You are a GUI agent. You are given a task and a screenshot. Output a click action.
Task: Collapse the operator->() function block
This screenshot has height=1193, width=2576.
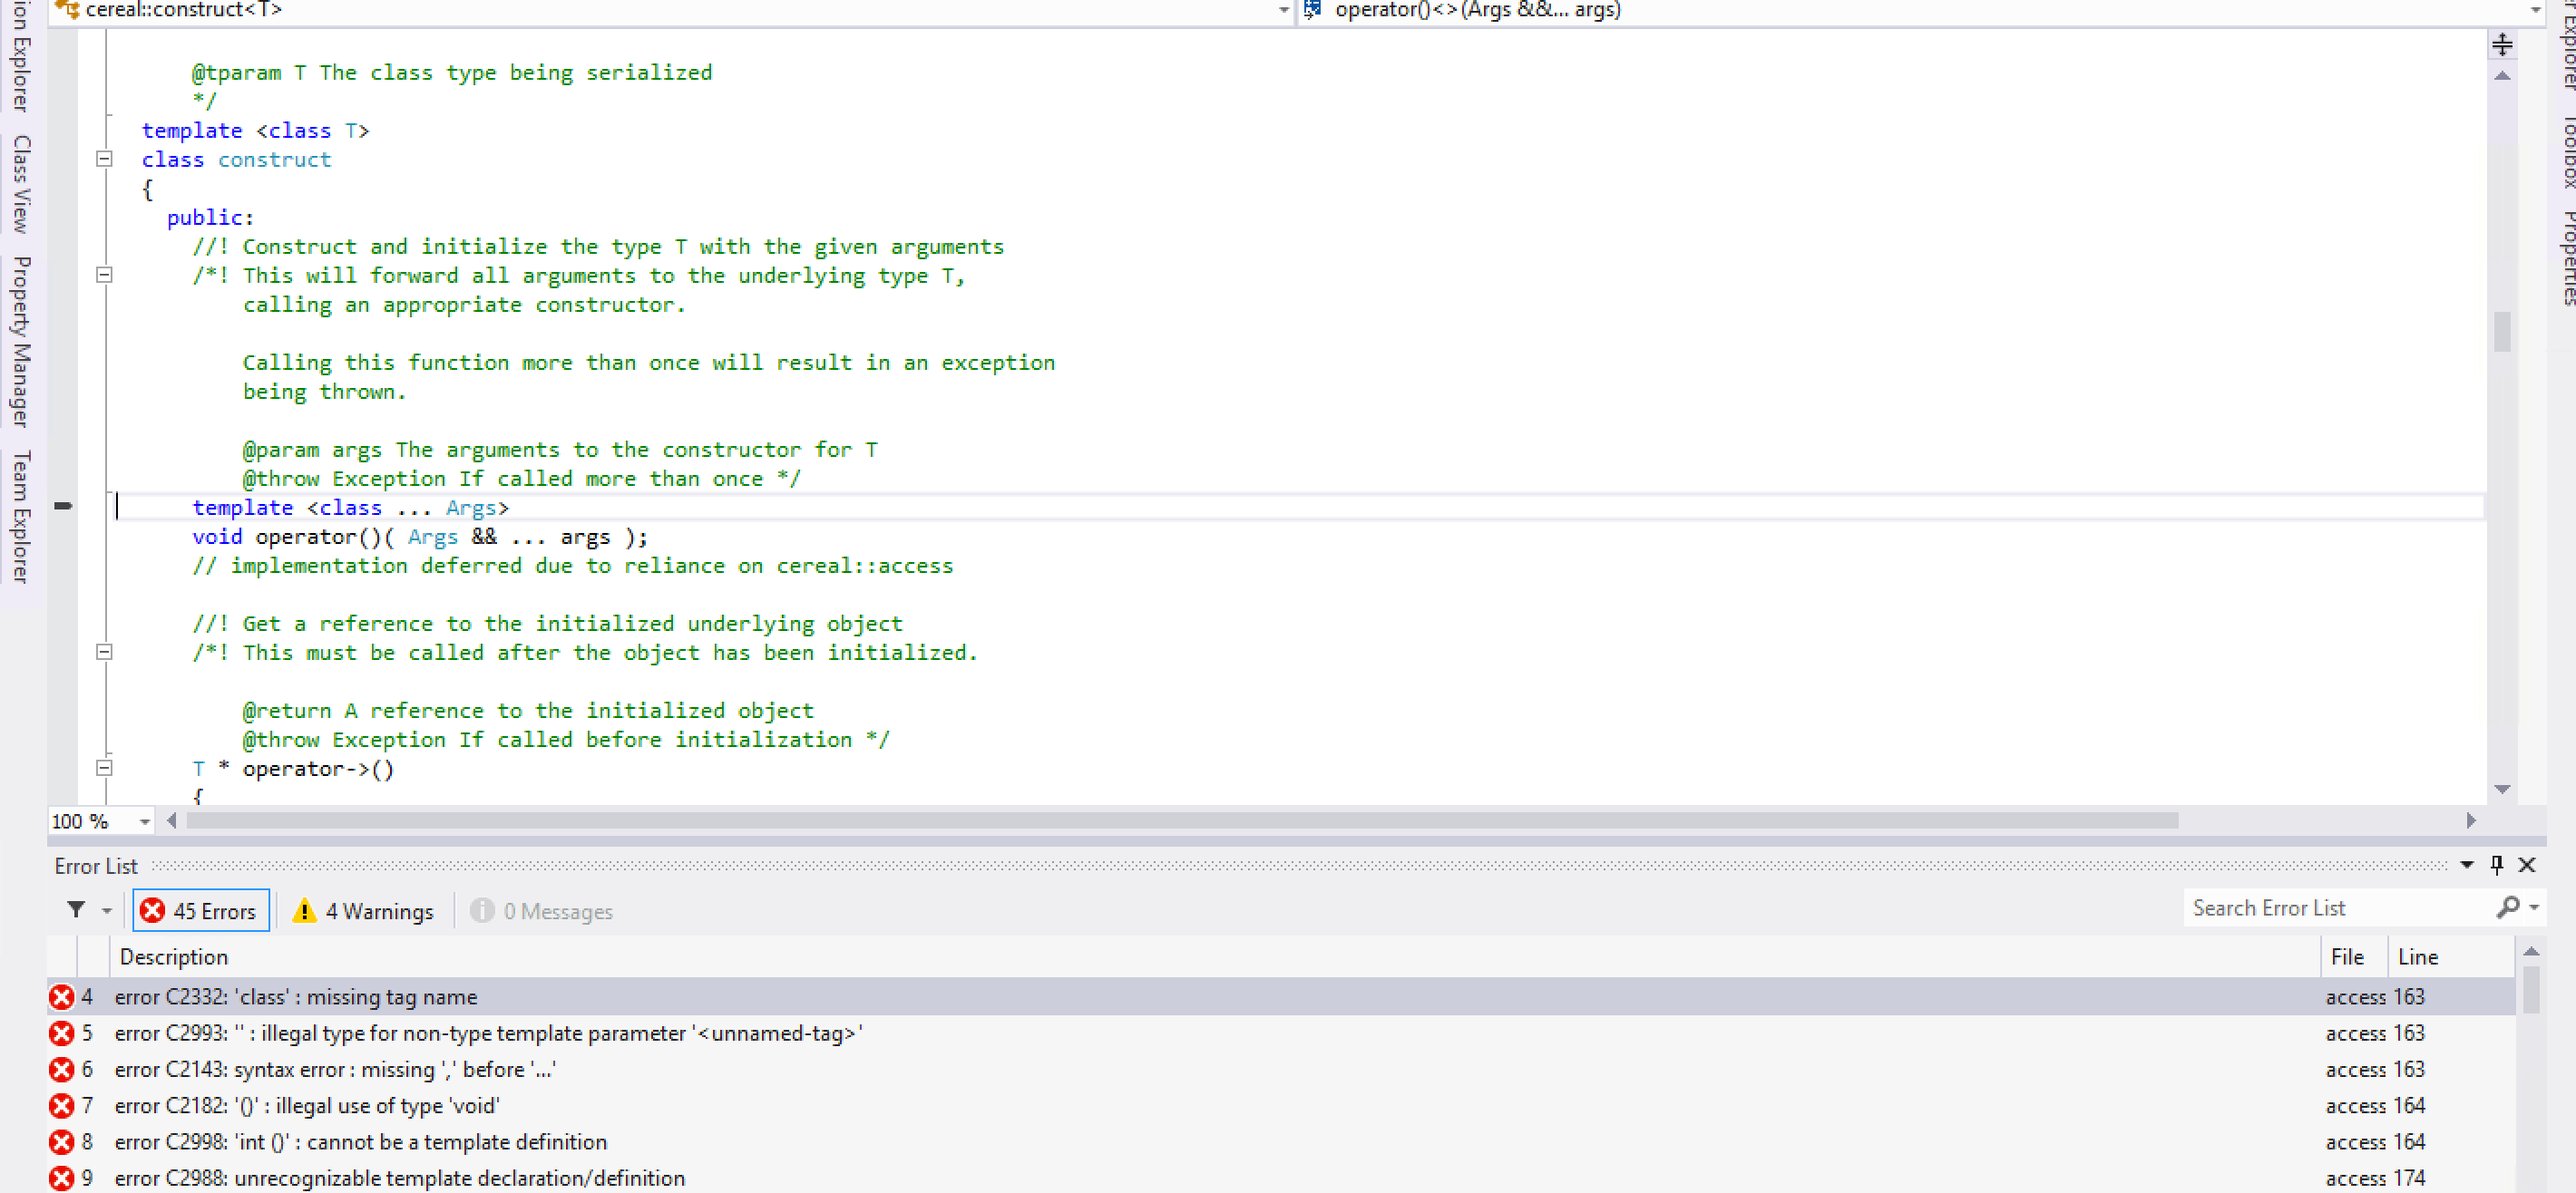click(104, 767)
